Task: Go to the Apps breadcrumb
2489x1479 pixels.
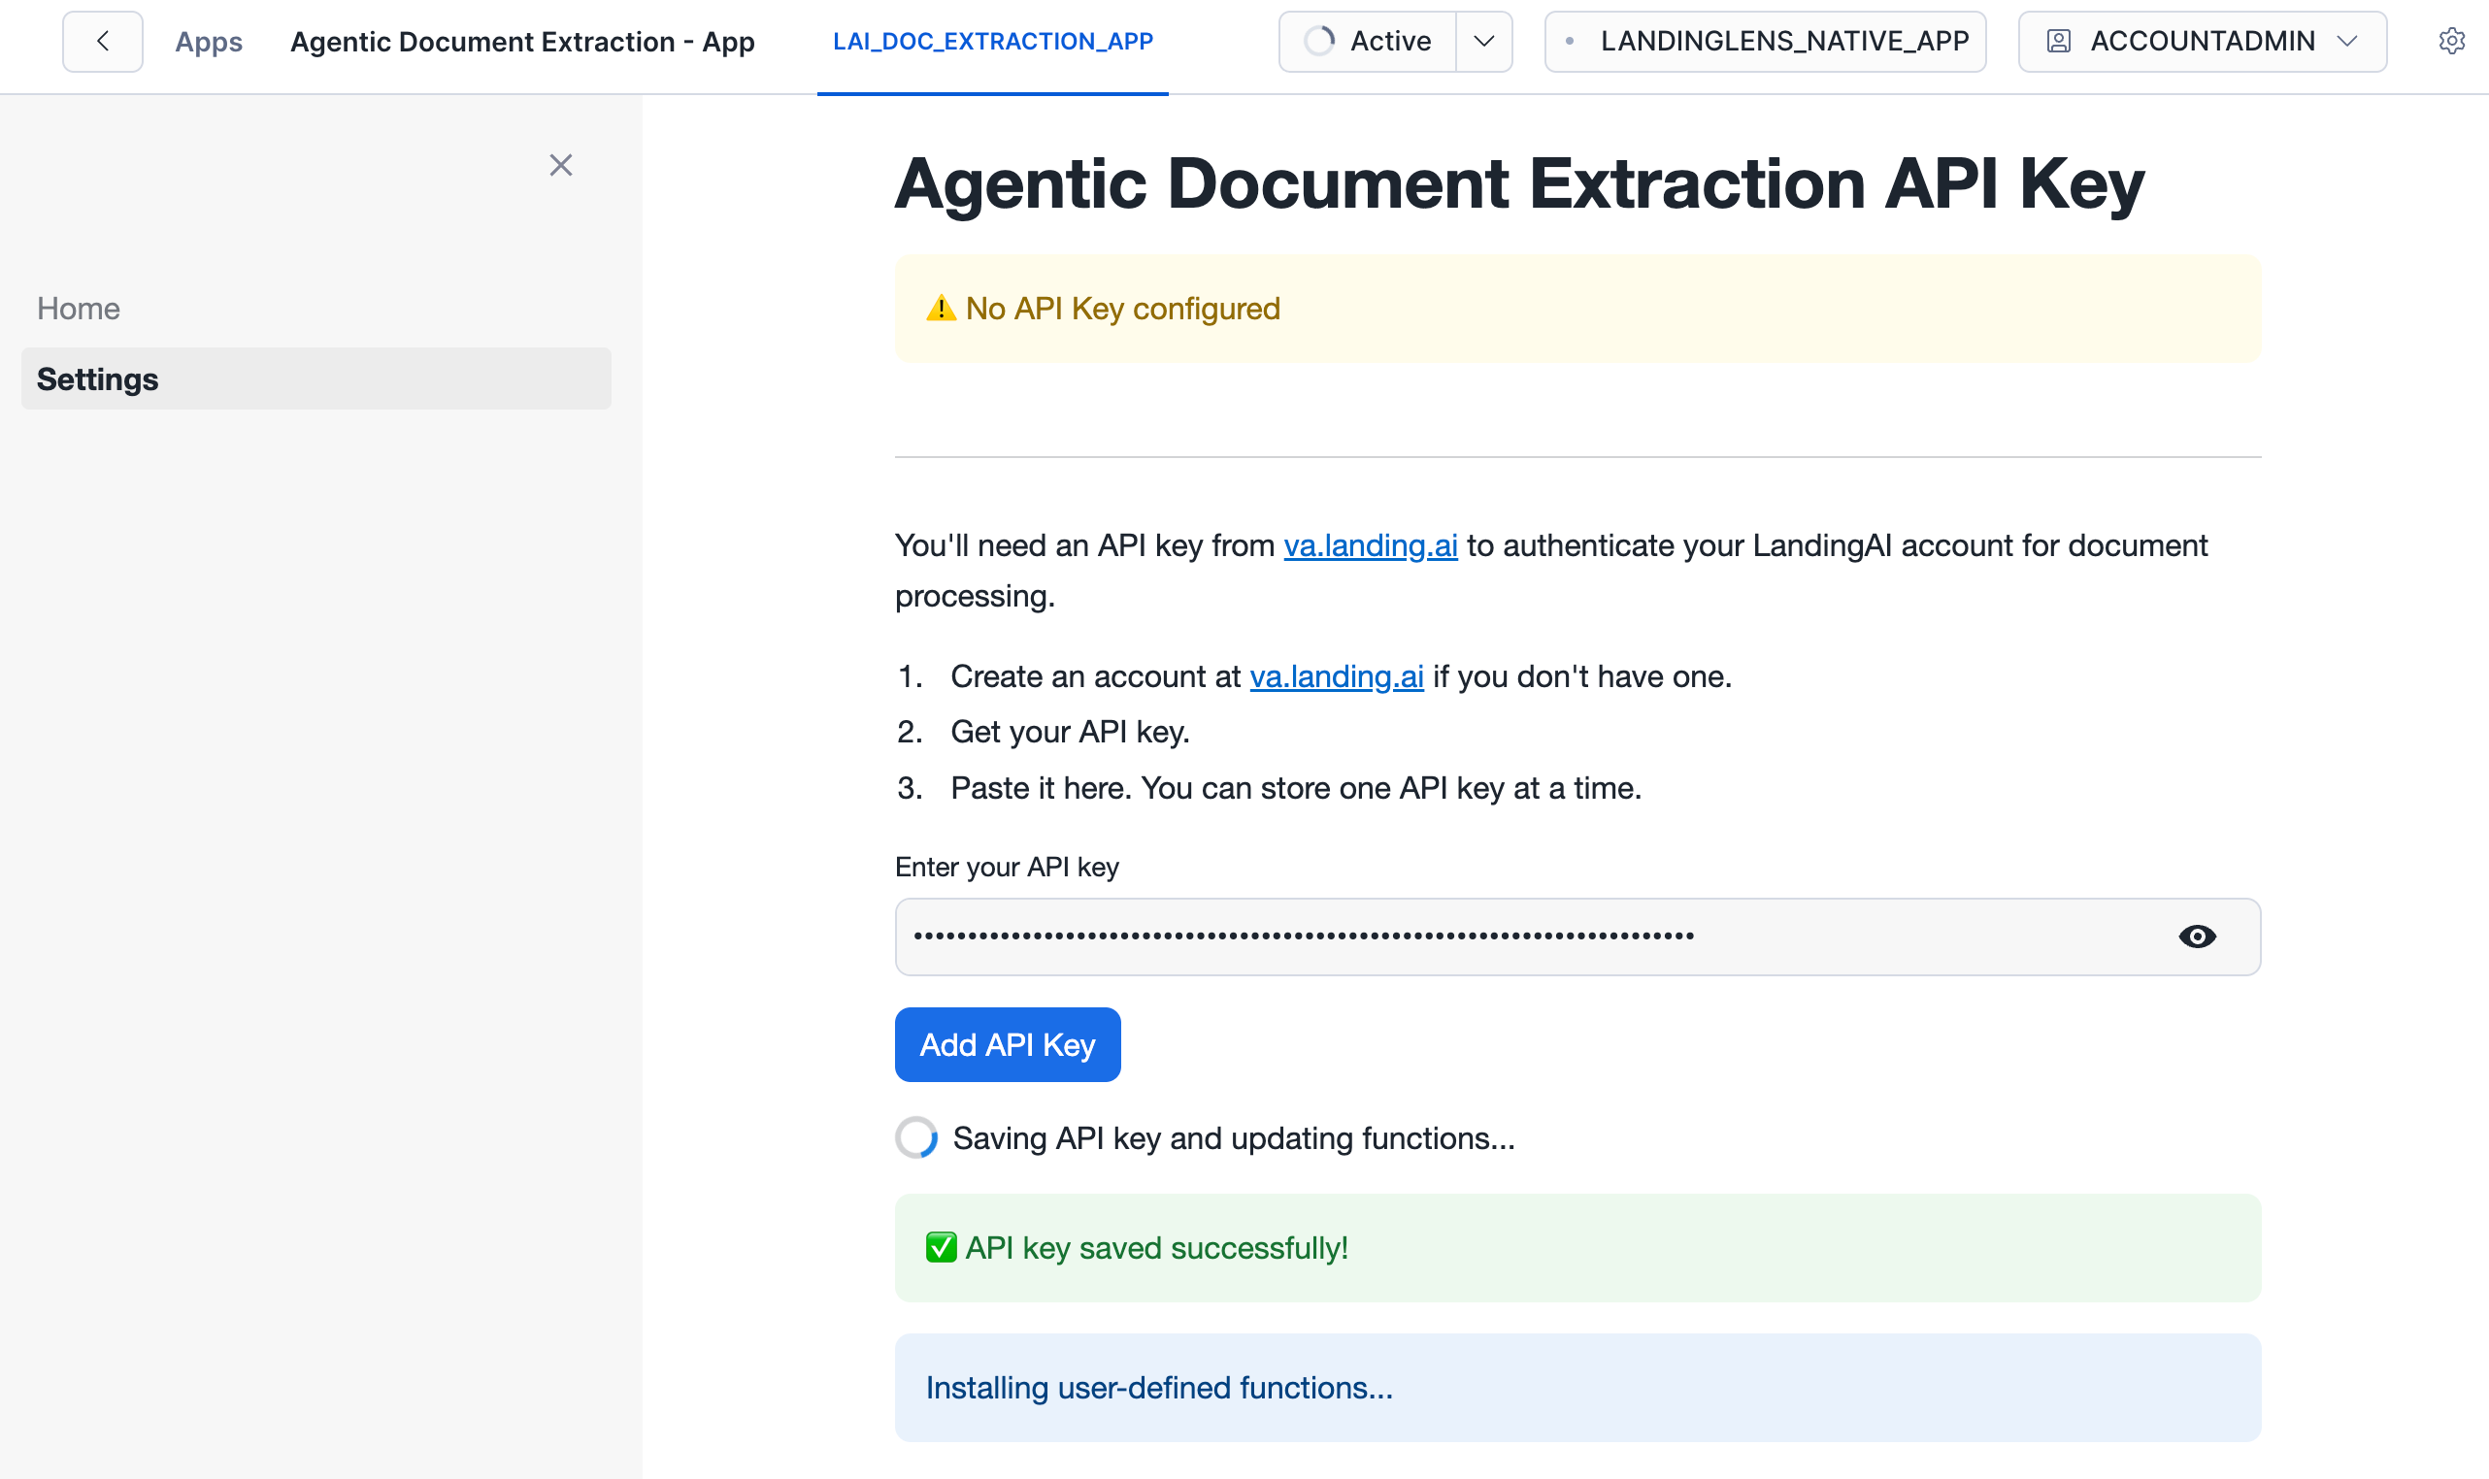Action: 209,41
